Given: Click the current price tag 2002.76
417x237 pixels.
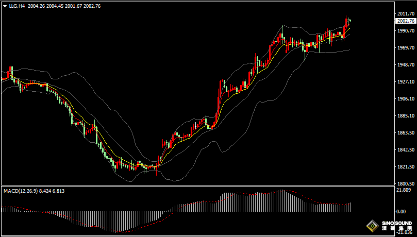Looking at the screenshot, I should coord(404,21).
